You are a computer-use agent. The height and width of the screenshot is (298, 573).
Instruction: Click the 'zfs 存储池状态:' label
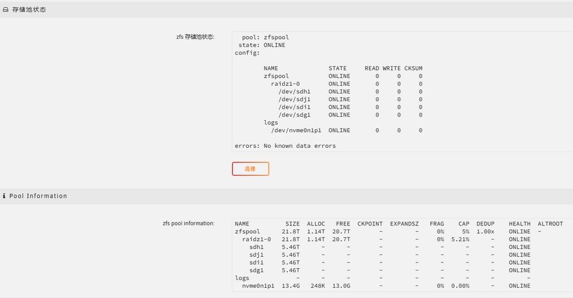195,37
